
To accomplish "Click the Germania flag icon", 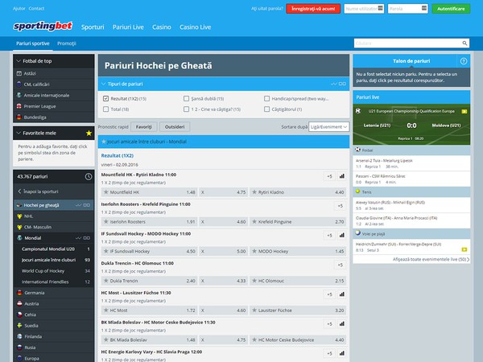I will coord(19,293).
